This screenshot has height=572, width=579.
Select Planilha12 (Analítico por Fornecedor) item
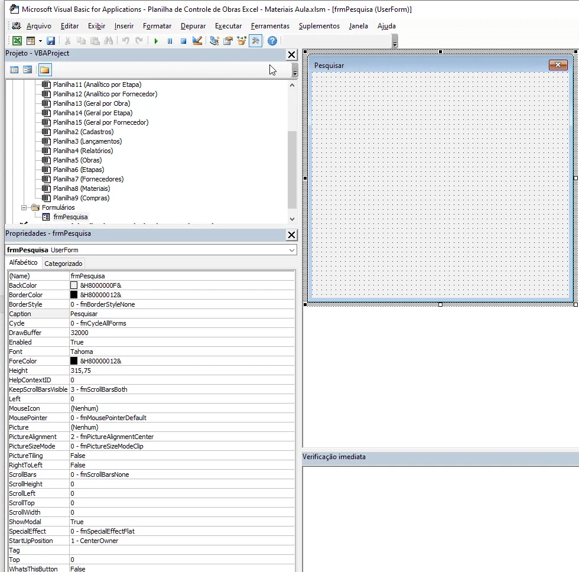(105, 94)
